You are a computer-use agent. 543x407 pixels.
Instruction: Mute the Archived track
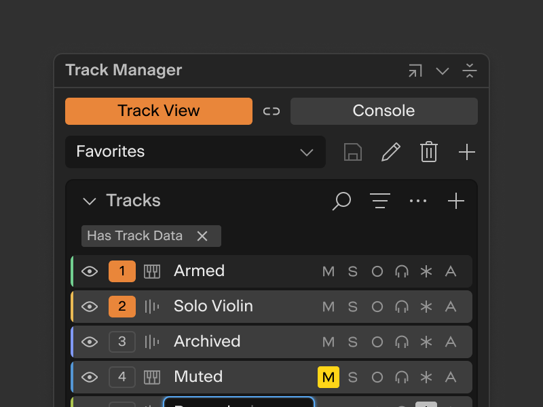(329, 343)
